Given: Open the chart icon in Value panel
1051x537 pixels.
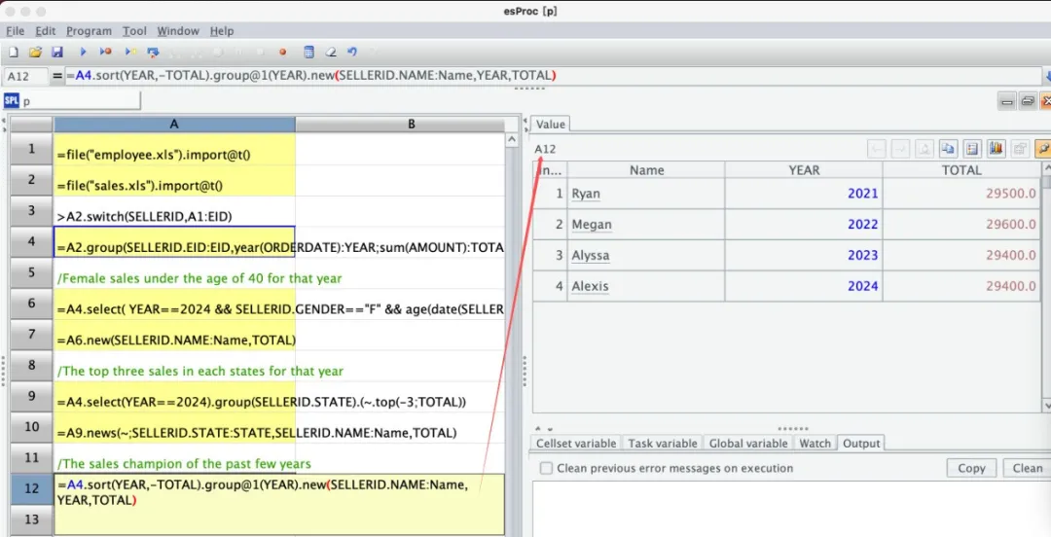Looking at the screenshot, I should pyautogui.click(x=996, y=149).
